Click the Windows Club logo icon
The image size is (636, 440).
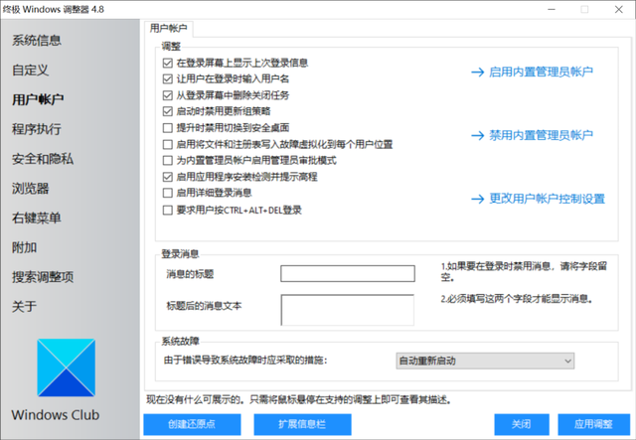pyautogui.click(x=67, y=367)
